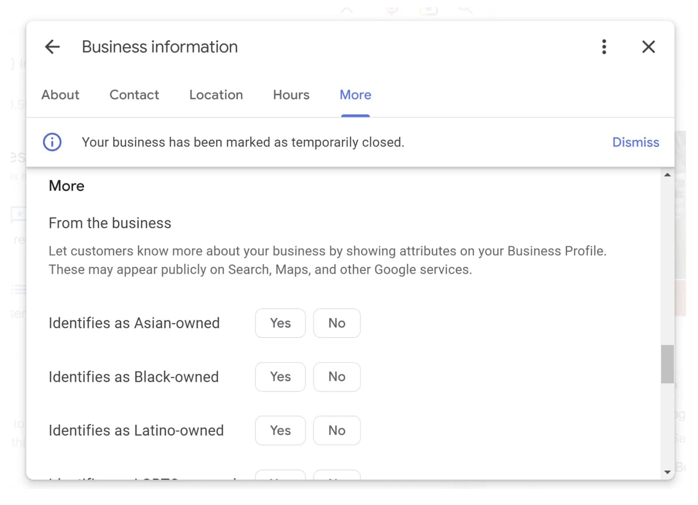The height and width of the screenshot is (505, 698).
Task: Switch to the About tab
Action: (x=60, y=95)
